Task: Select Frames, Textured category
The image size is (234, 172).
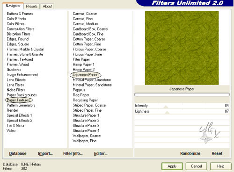Action: tap(20, 59)
